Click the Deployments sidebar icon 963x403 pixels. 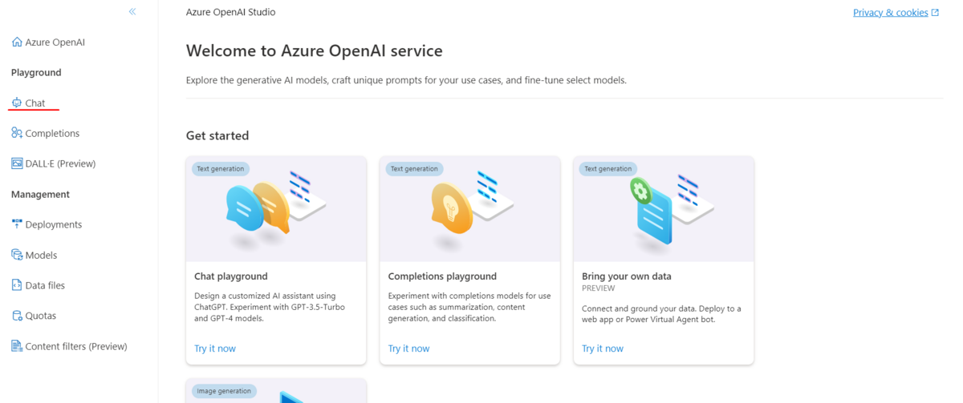17,224
